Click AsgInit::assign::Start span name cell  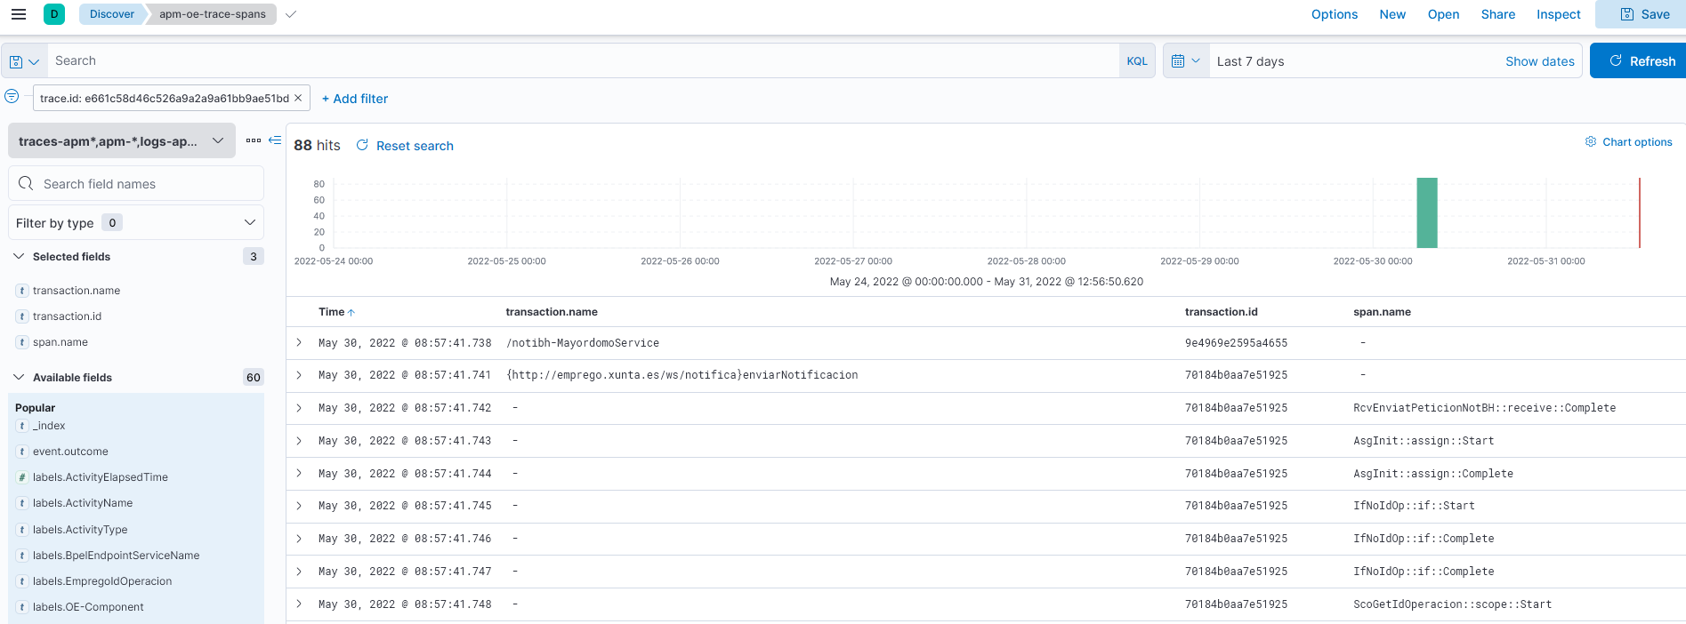[1424, 441]
